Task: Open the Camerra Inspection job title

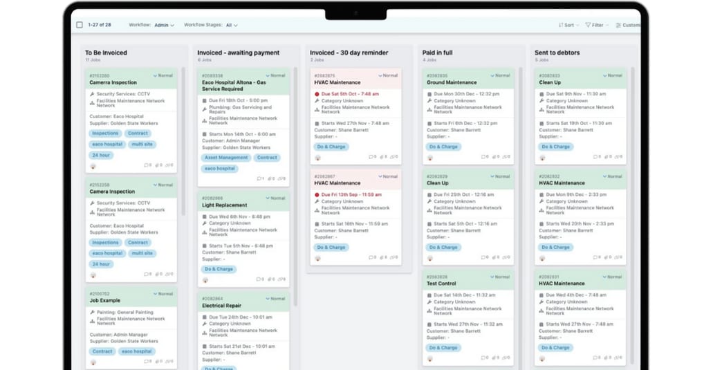Action: [113, 83]
